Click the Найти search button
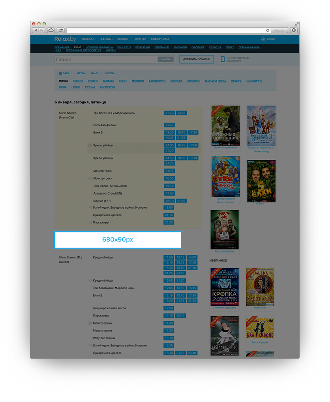This screenshot has width=330, height=402. coord(165,60)
